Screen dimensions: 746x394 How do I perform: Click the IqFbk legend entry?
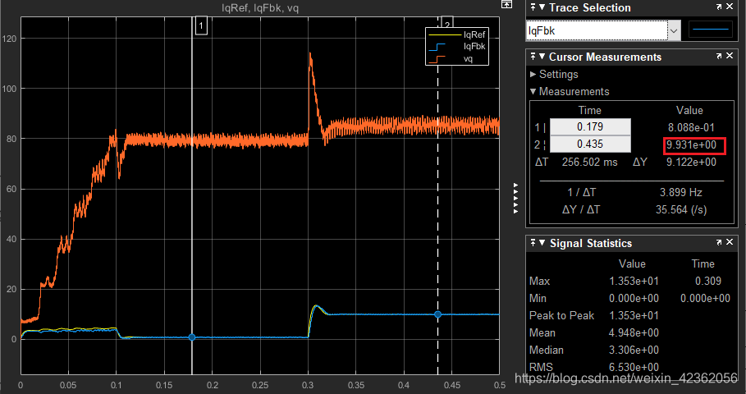[457, 46]
